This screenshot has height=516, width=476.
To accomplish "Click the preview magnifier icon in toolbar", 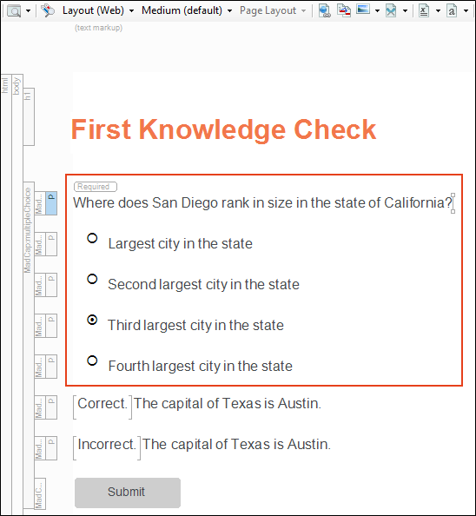I will (x=14, y=11).
